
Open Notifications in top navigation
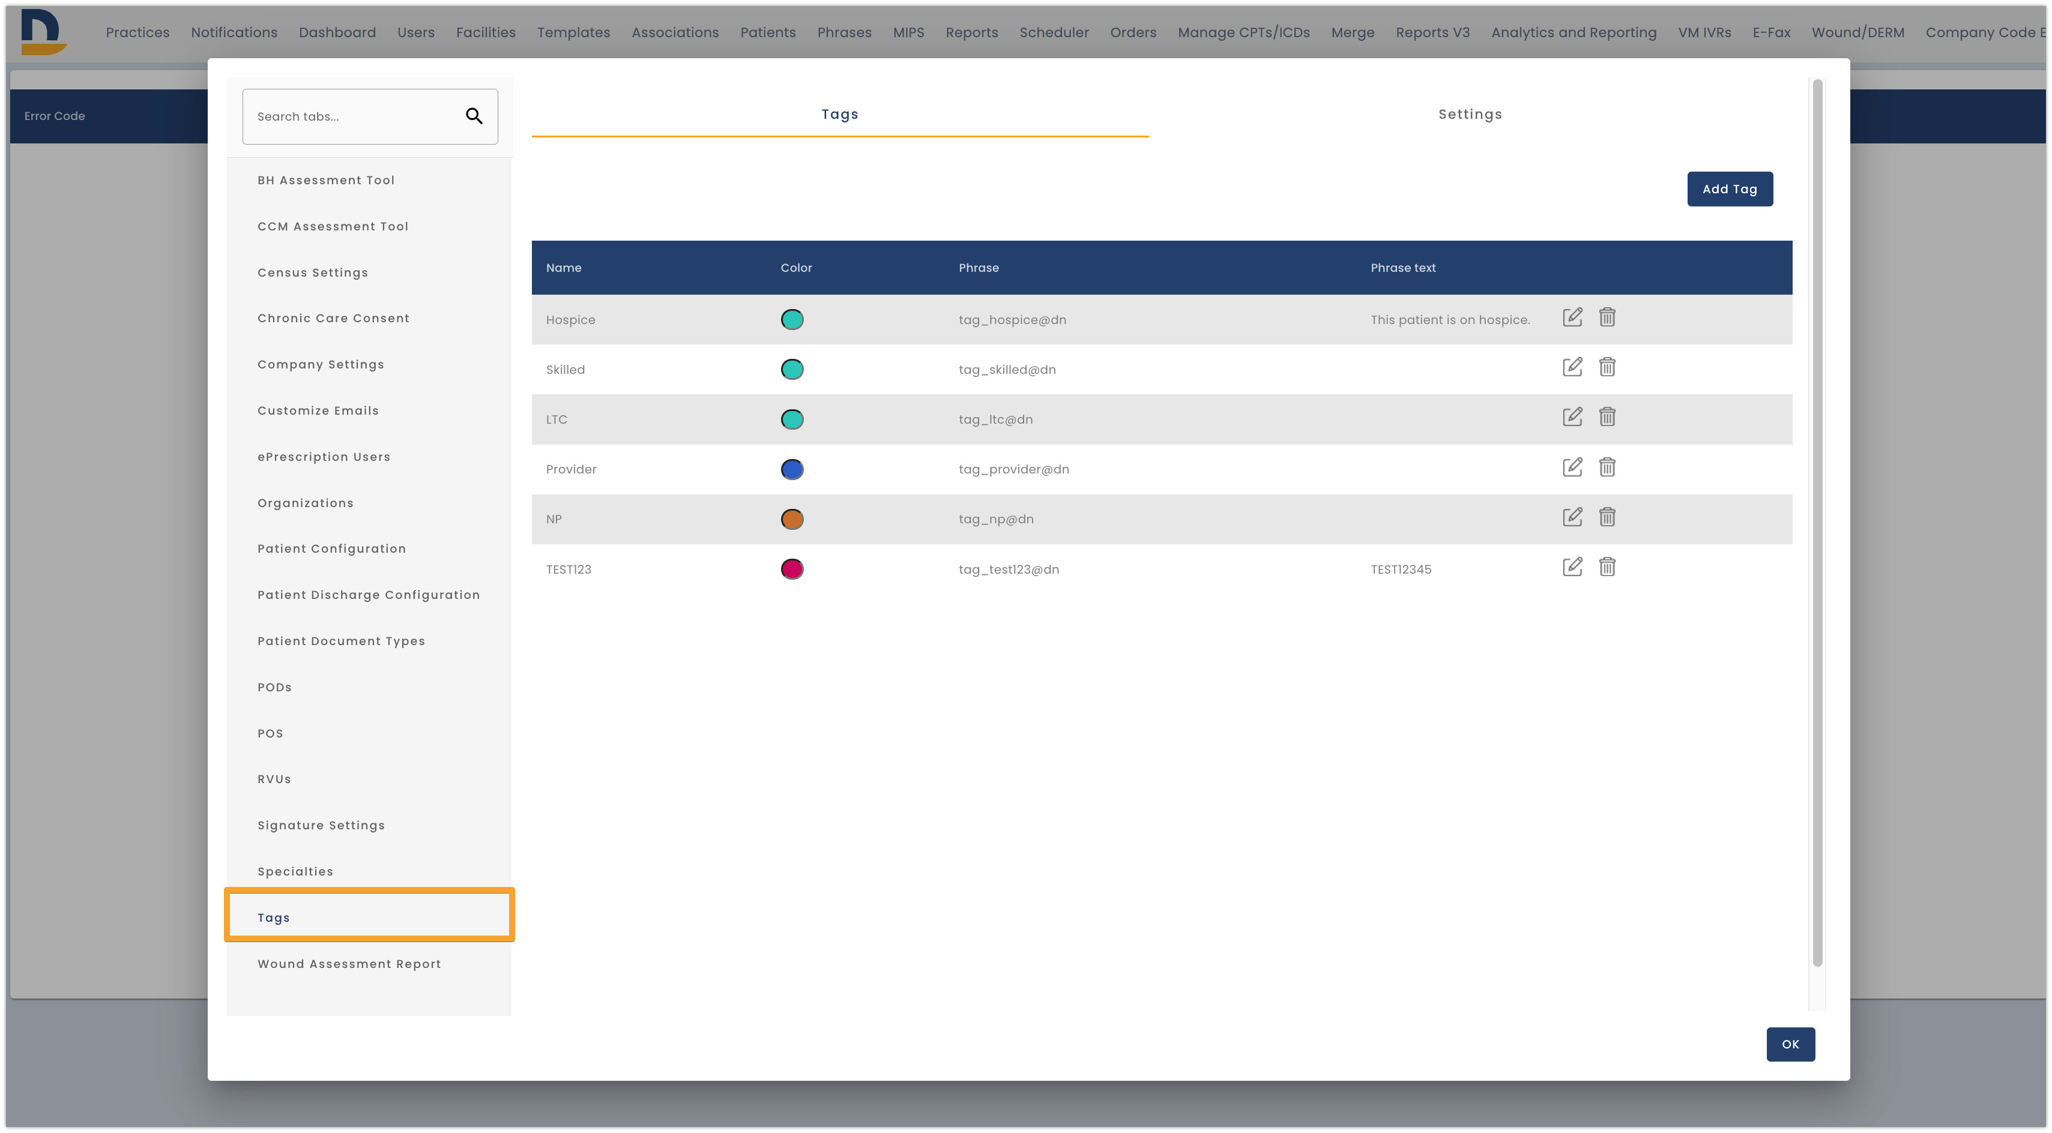(234, 32)
